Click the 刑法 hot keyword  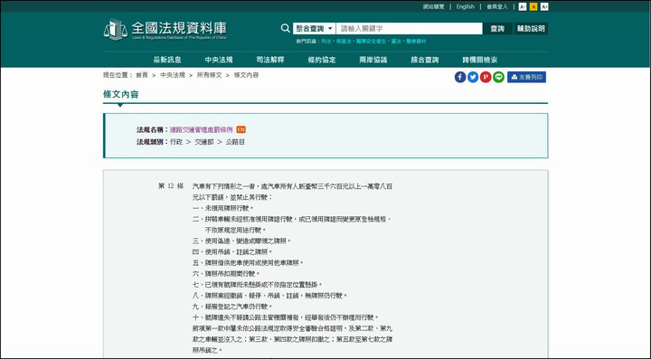(325, 42)
